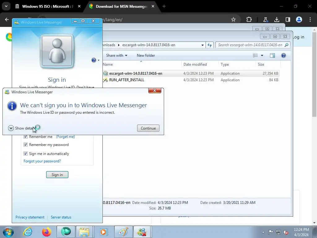Sort files by the Date modified column
Viewport: 317px width, 238px height.
click(x=200, y=64)
